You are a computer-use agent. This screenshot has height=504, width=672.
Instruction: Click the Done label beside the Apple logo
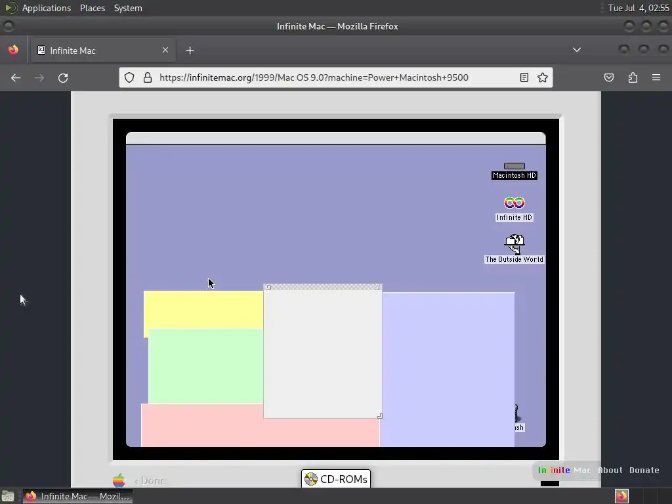pos(150,481)
